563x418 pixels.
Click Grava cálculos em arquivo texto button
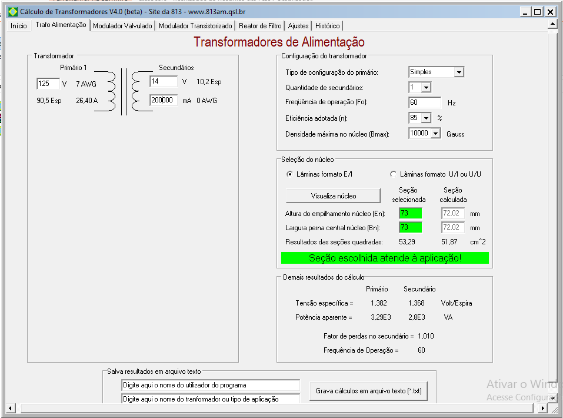(368, 391)
